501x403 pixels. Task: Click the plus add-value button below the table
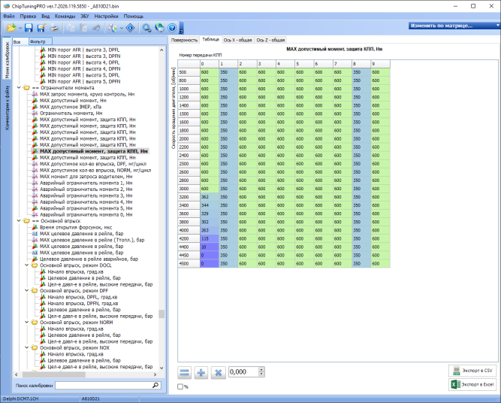201,373
